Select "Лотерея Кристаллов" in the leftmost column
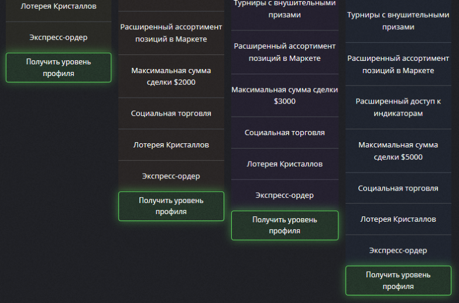This screenshot has height=303, width=459. click(x=59, y=6)
